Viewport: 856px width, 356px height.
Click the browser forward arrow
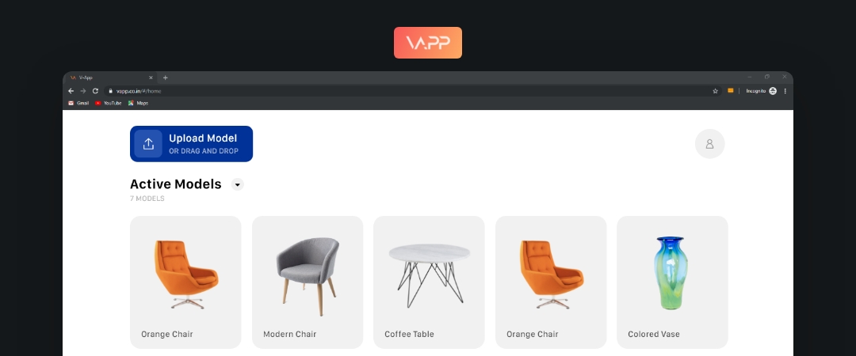click(83, 91)
